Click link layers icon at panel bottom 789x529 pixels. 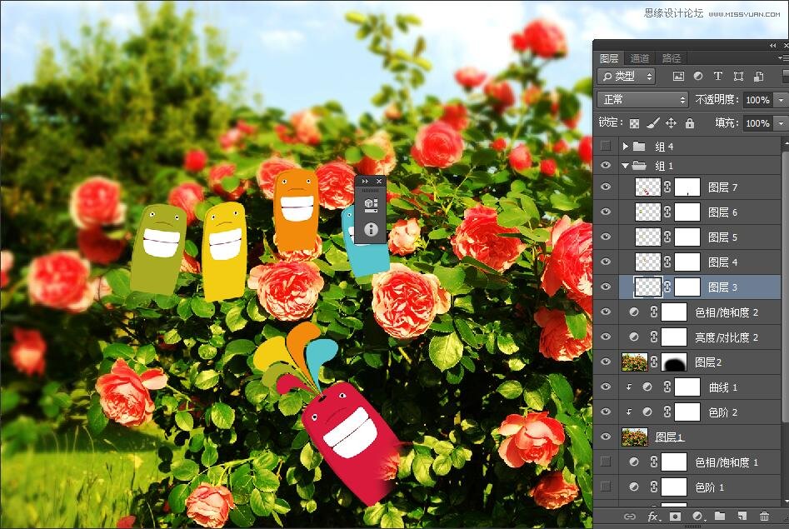[x=630, y=517]
